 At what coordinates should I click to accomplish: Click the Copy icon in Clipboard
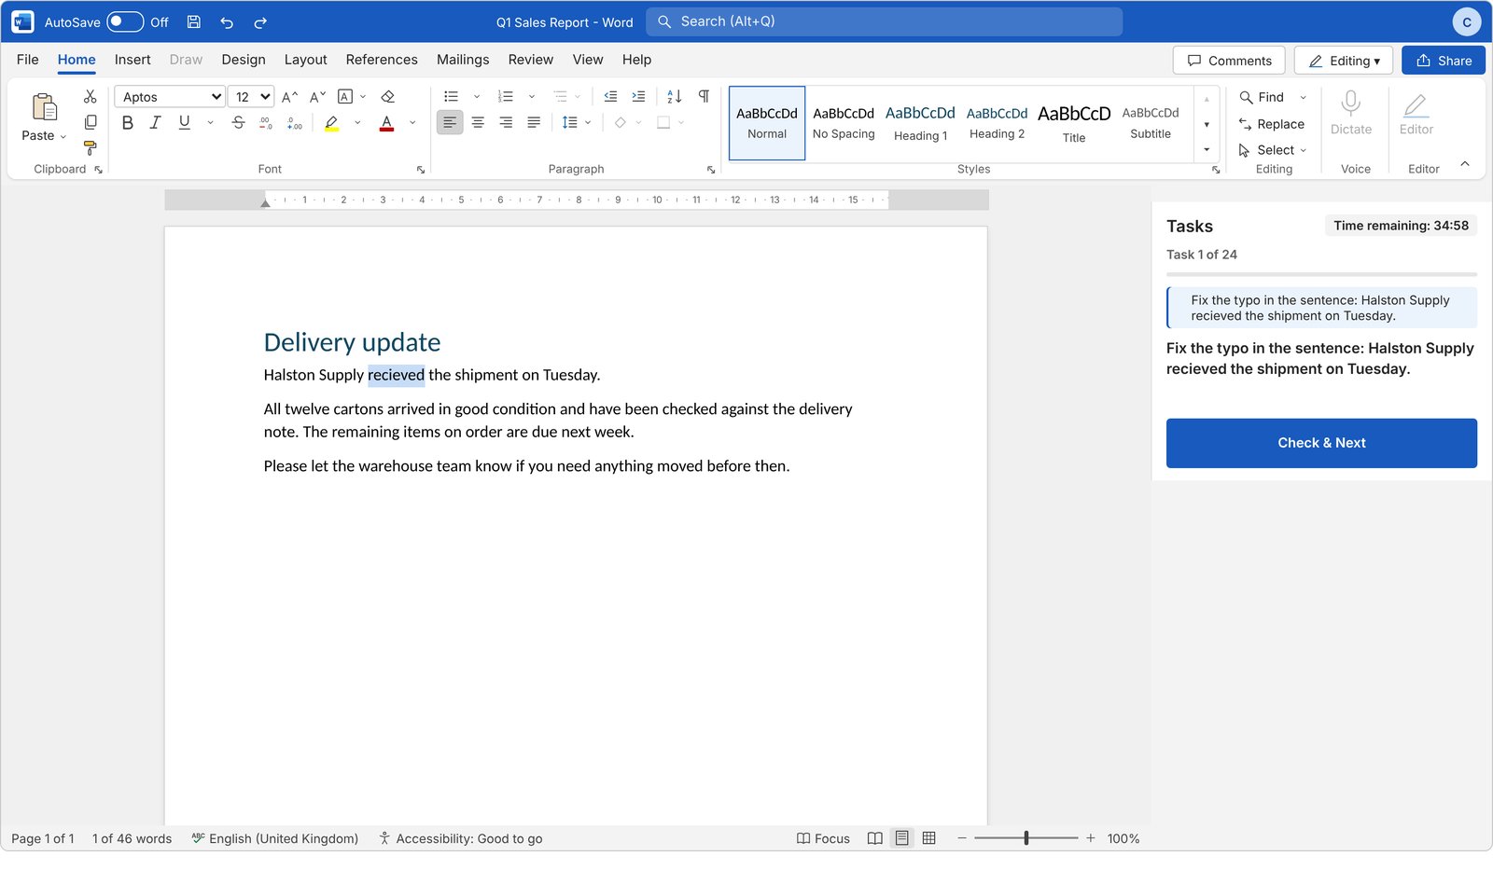91,122
